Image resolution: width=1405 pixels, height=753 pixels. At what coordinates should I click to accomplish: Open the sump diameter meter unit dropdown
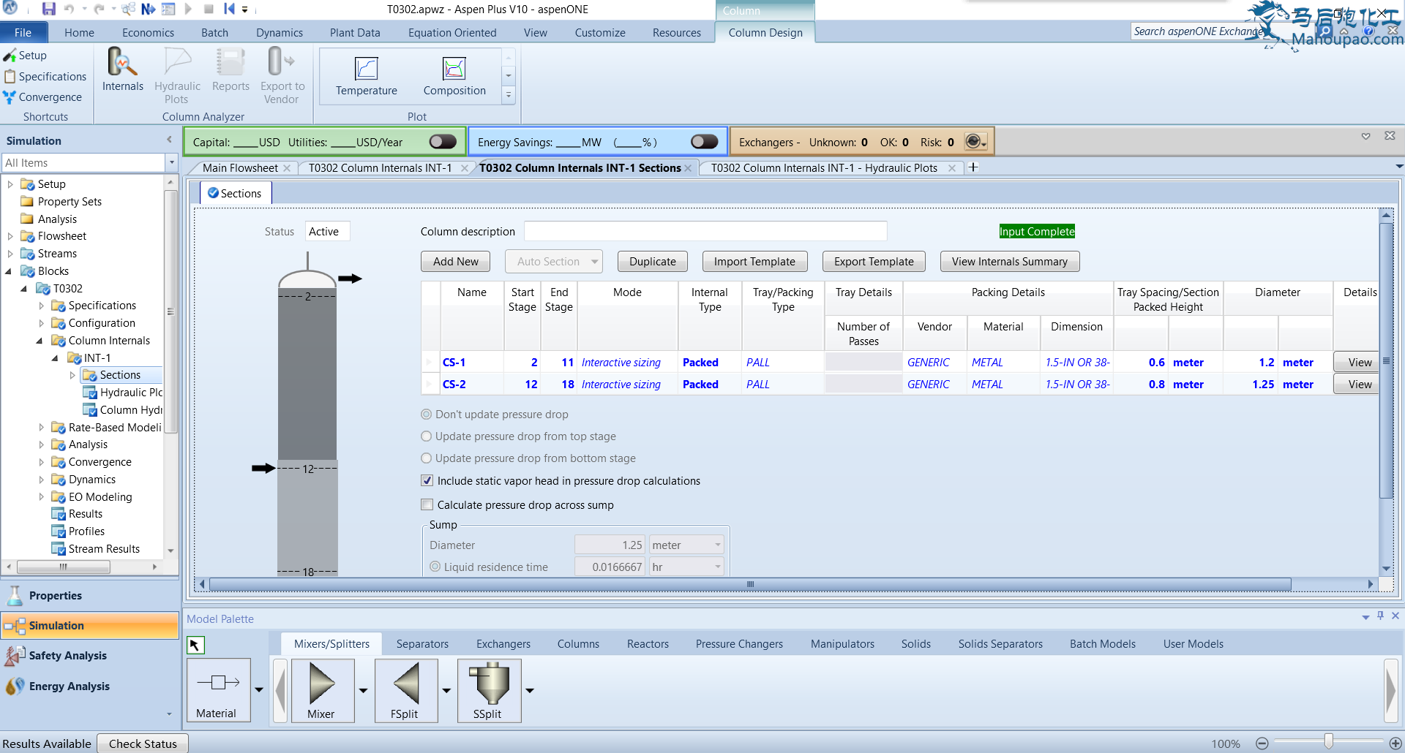click(x=717, y=545)
